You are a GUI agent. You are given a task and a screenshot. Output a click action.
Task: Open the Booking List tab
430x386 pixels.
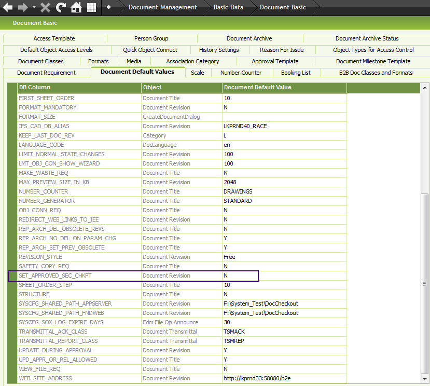296,73
